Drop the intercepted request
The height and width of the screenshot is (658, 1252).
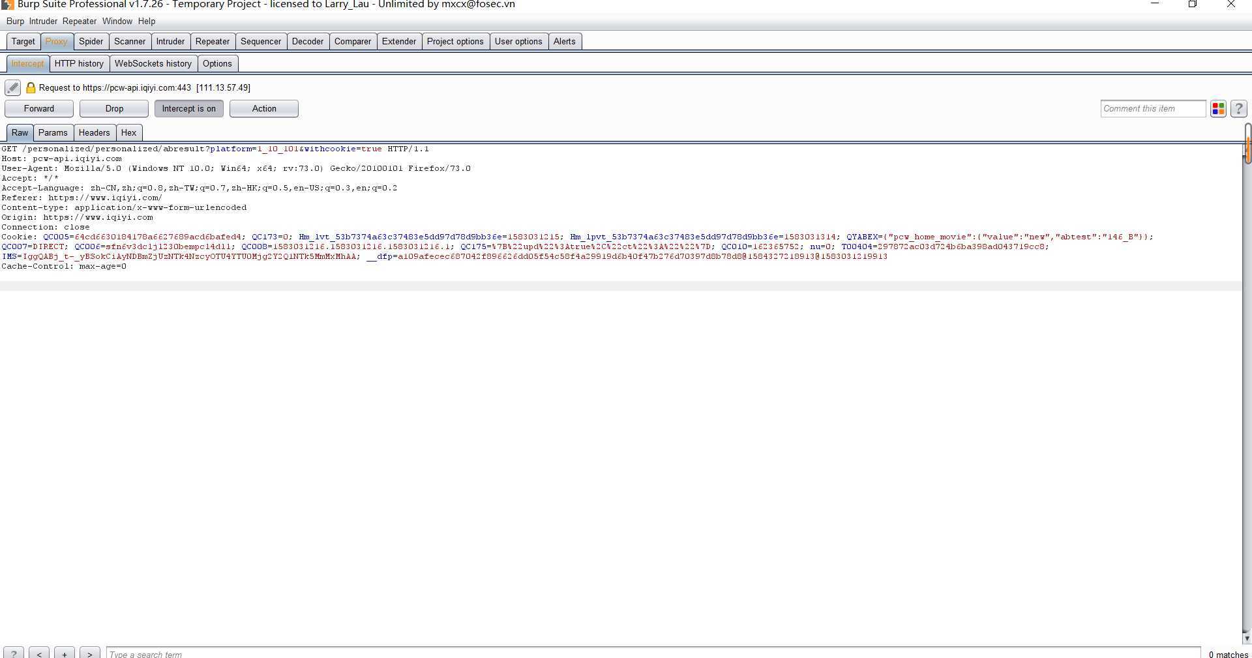(114, 109)
